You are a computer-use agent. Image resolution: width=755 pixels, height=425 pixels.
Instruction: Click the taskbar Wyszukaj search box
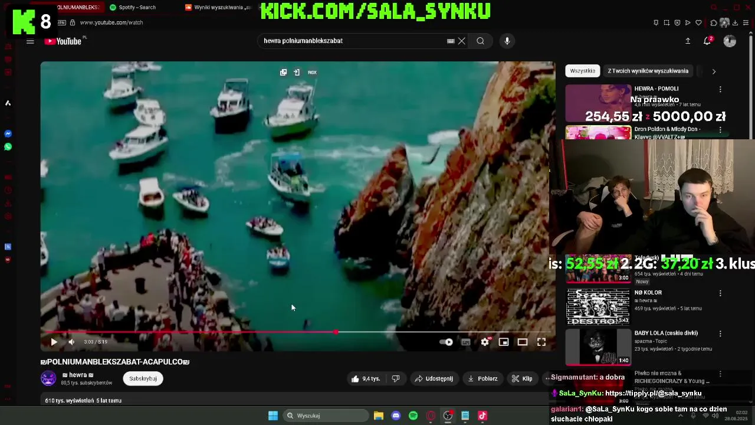coord(325,416)
